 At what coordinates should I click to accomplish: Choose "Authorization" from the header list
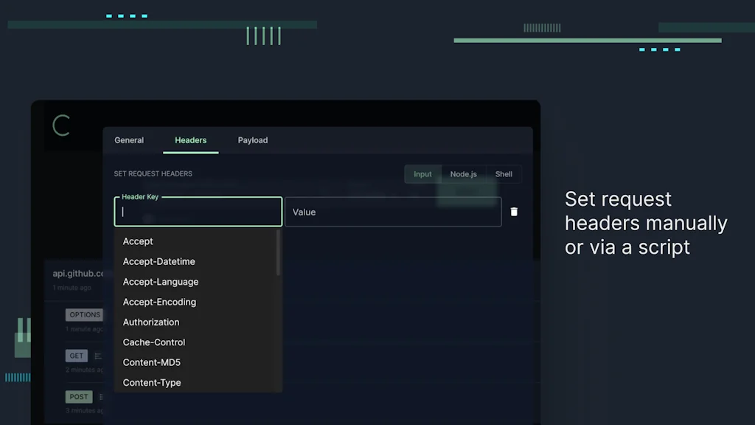[151, 322]
